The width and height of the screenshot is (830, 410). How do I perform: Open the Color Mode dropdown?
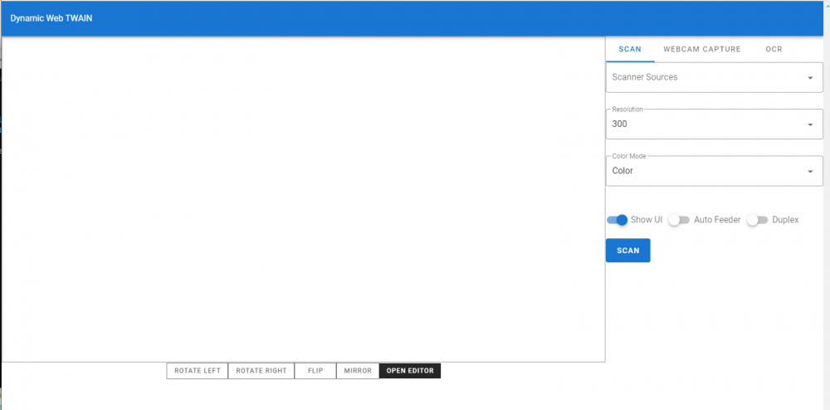(x=705, y=171)
